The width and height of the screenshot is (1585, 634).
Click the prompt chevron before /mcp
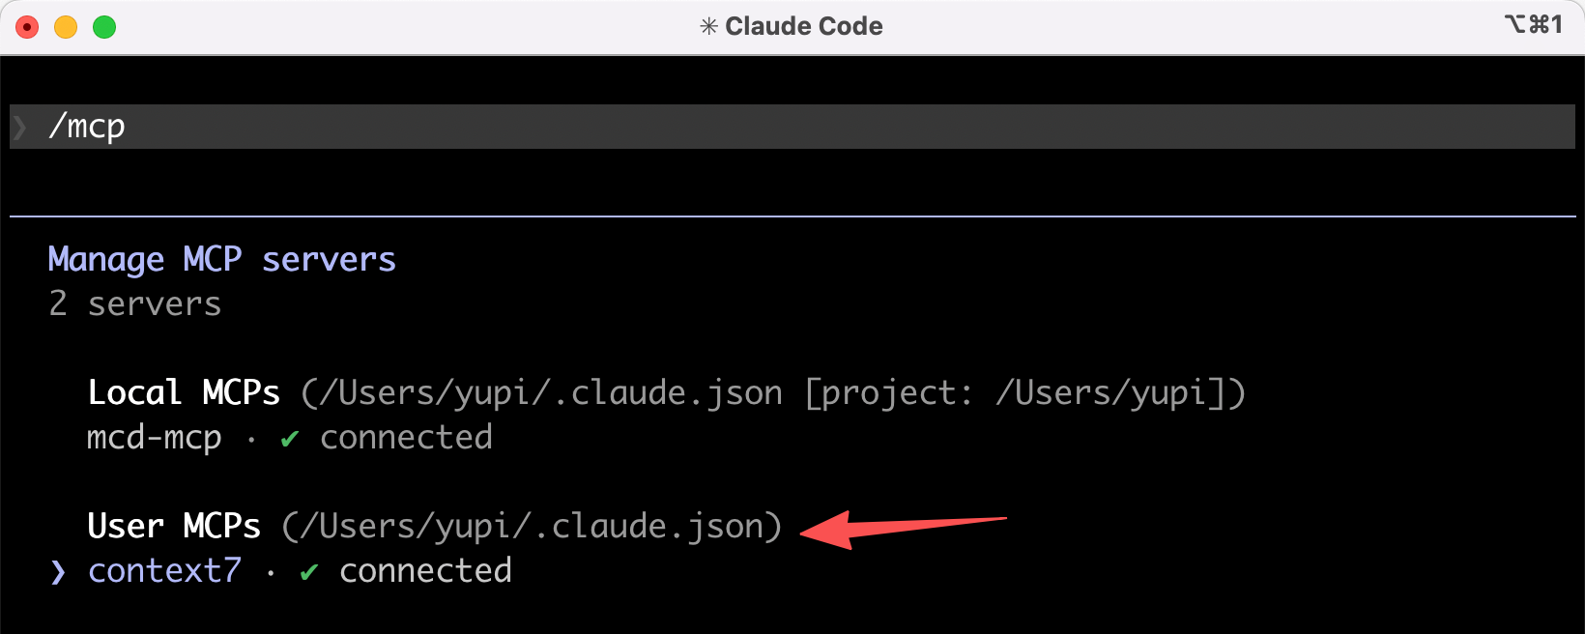pos(19,127)
